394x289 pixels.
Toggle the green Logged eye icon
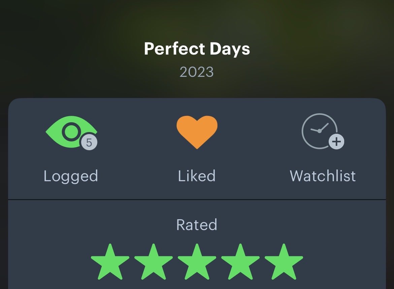click(x=71, y=132)
